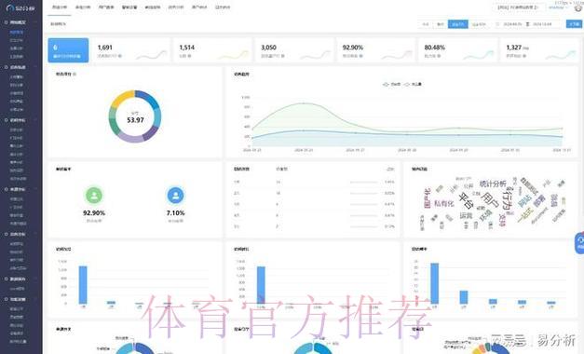584x354 pixels.
Task: Click the 80.48% stat value
Action: coord(435,48)
